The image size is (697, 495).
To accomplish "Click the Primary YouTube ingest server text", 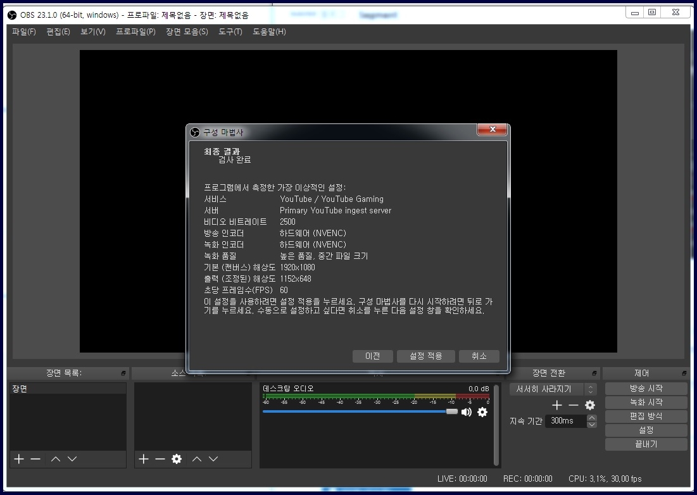I will 336,211.
